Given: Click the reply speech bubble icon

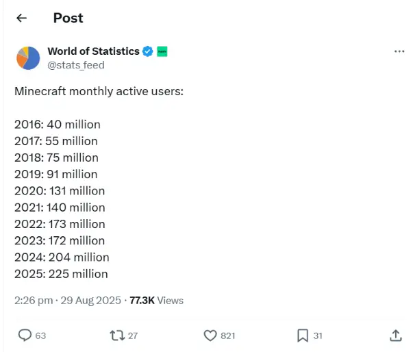Looking at the screenshot, I should point(25,335).
